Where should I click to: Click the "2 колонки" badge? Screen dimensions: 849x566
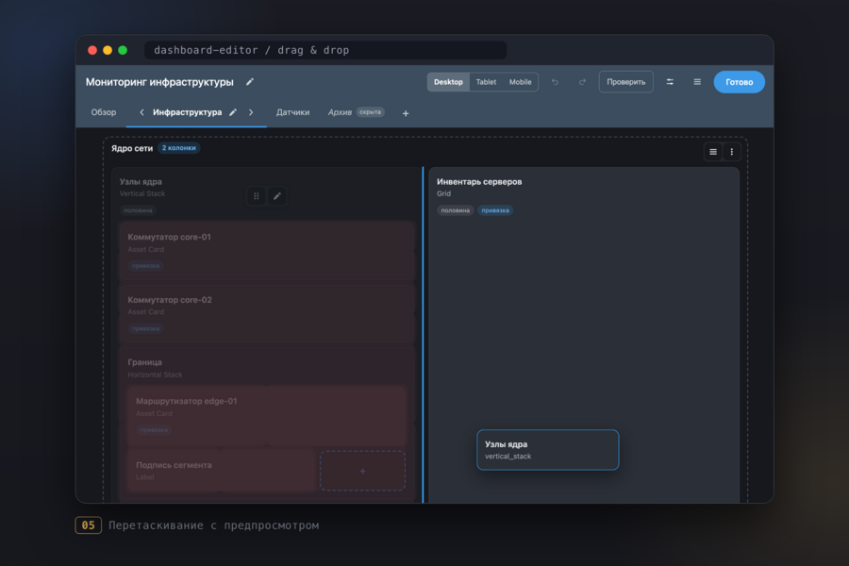[x=178, y=148]
